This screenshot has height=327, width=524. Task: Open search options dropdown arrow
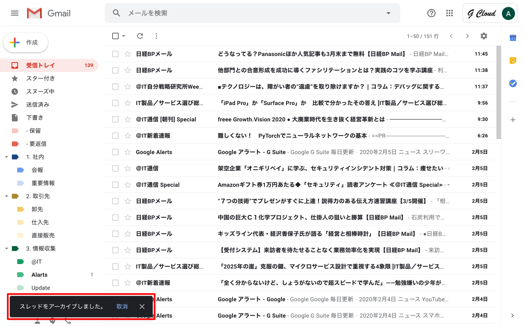(388, 13)
